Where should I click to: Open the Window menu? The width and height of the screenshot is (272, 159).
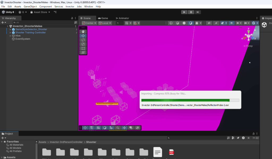tap(89, 7)
